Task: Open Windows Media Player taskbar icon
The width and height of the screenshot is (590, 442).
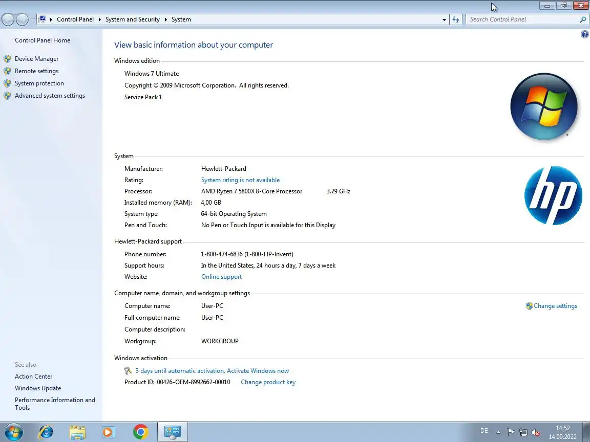Action: 109,432
